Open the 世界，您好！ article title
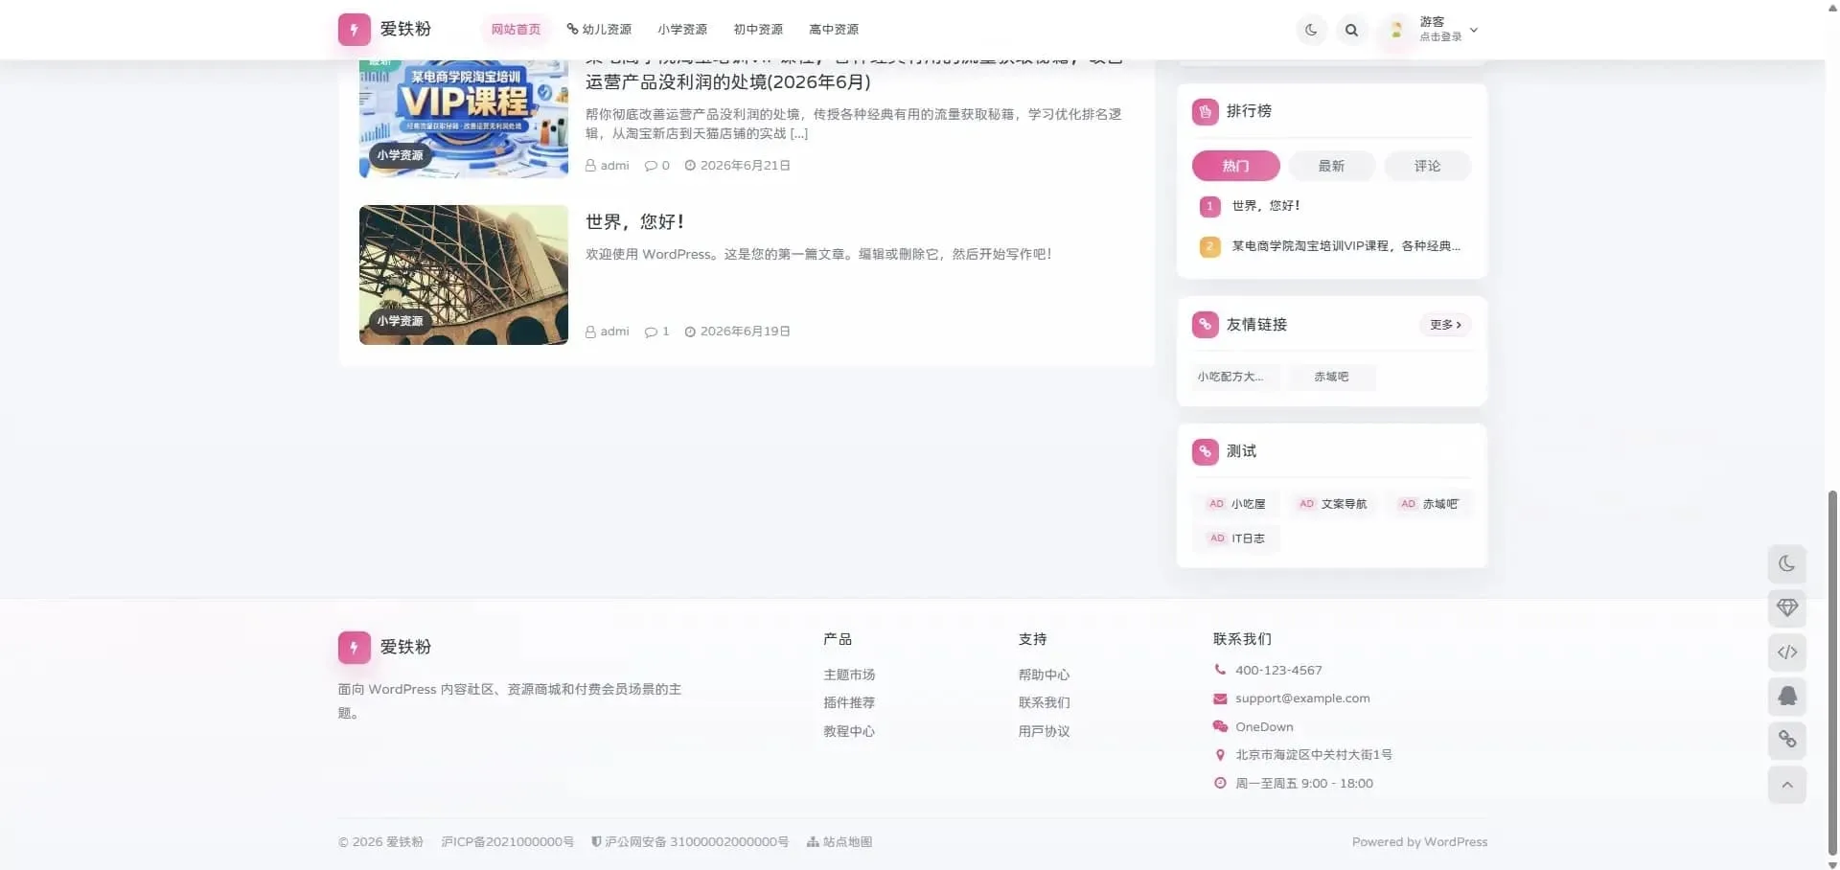 634,221
